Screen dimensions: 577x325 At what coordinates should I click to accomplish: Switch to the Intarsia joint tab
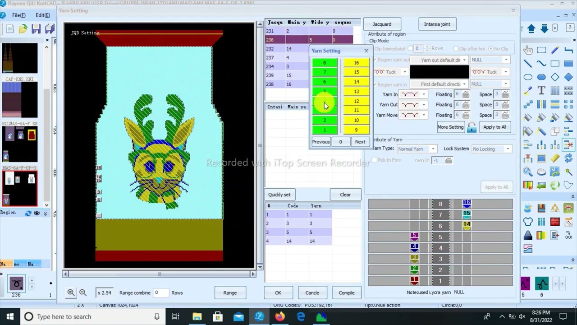tap(437, 24)
